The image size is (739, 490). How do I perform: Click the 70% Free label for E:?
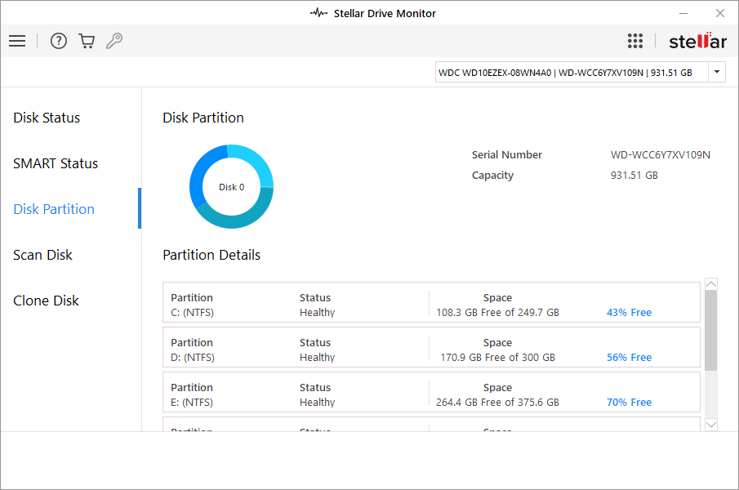[629, 403]
